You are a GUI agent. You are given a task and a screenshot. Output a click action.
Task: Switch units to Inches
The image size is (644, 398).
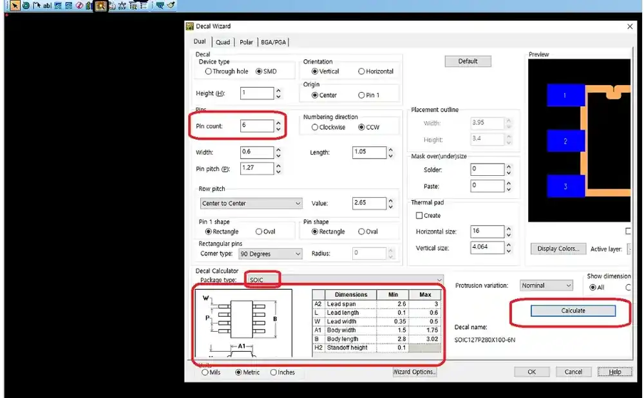pos(274,372)
